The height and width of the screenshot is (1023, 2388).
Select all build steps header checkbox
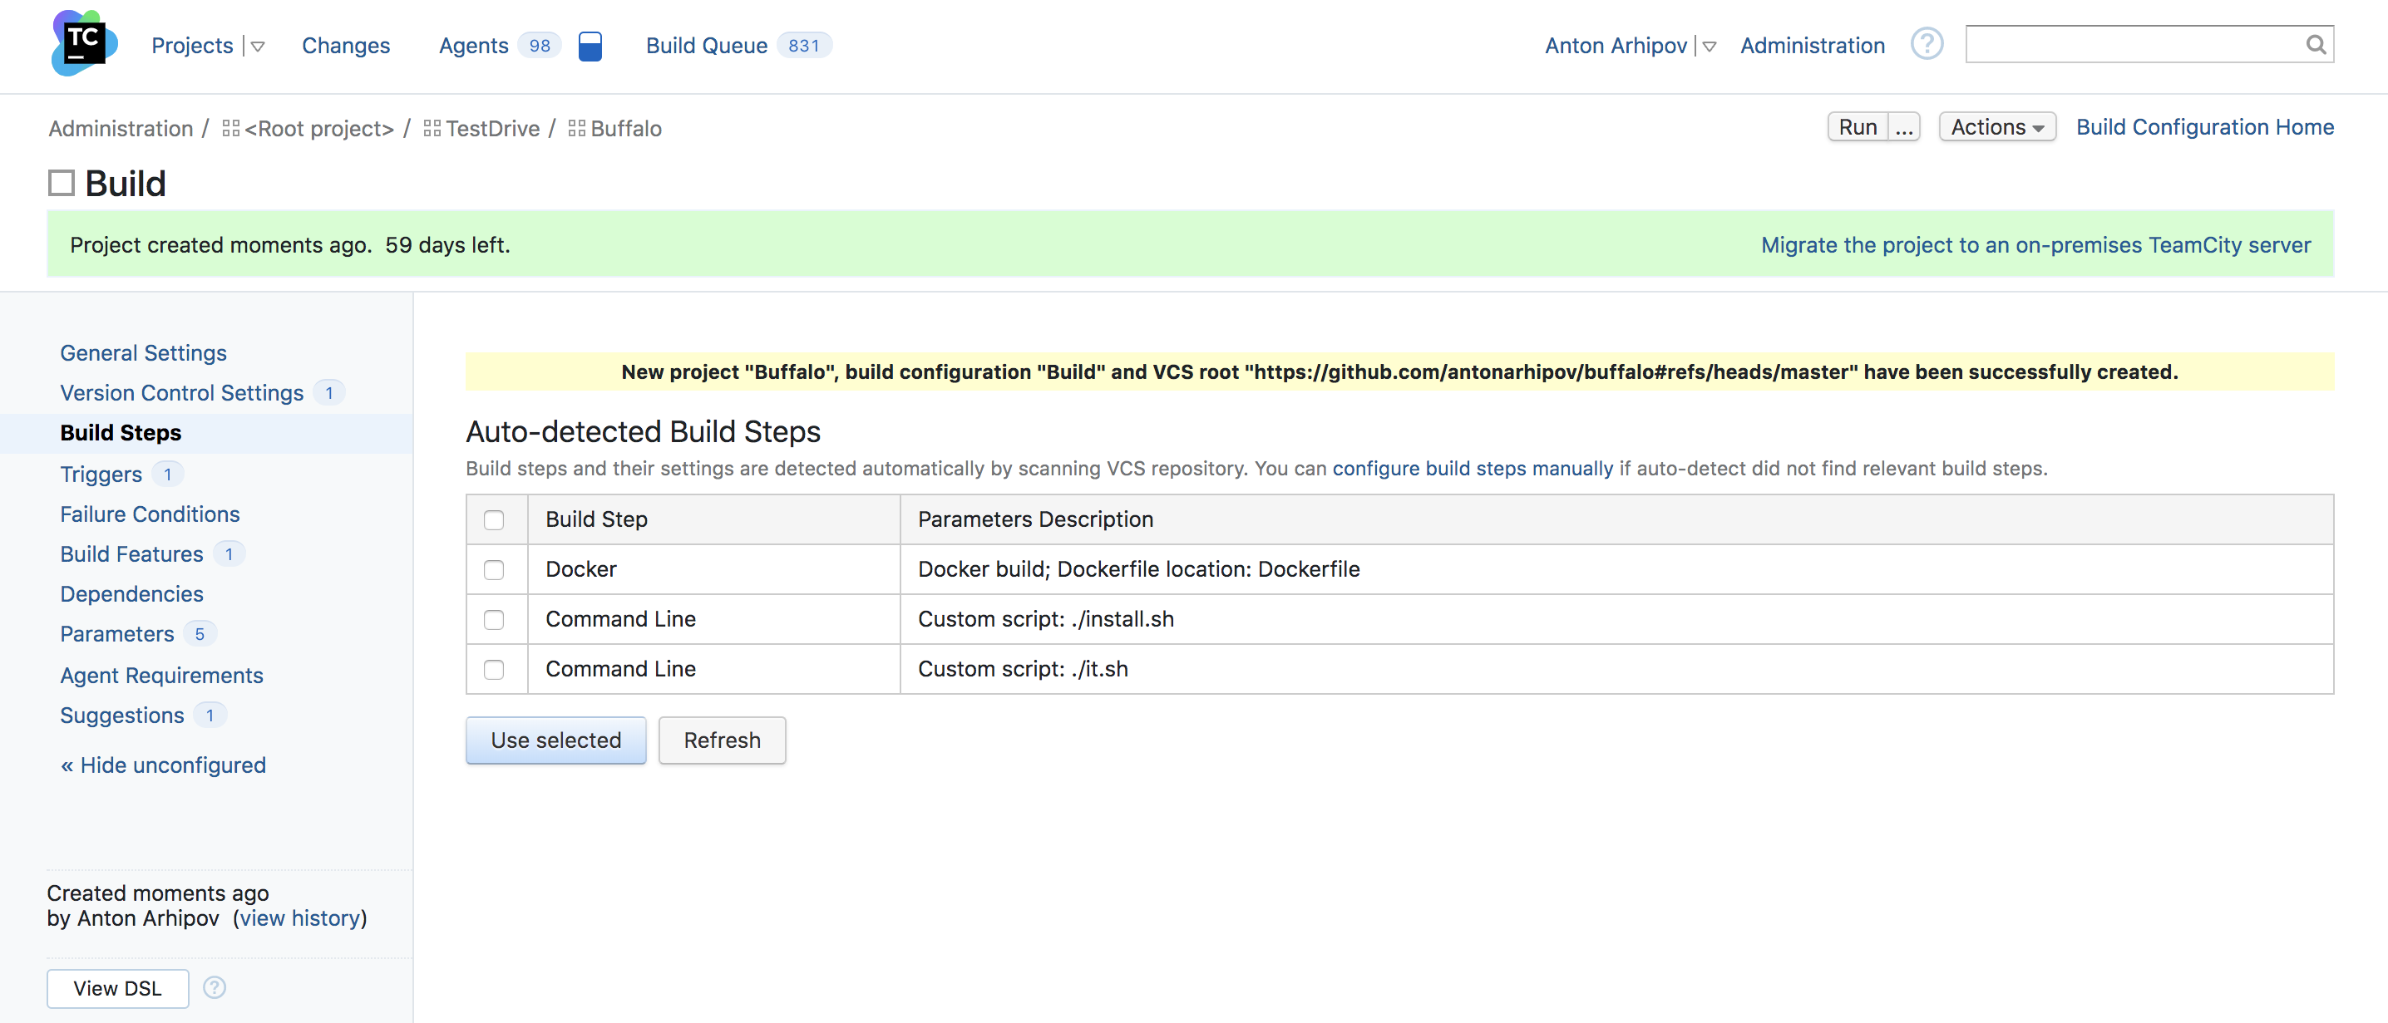pyautogui.click(x=494, y=520)
